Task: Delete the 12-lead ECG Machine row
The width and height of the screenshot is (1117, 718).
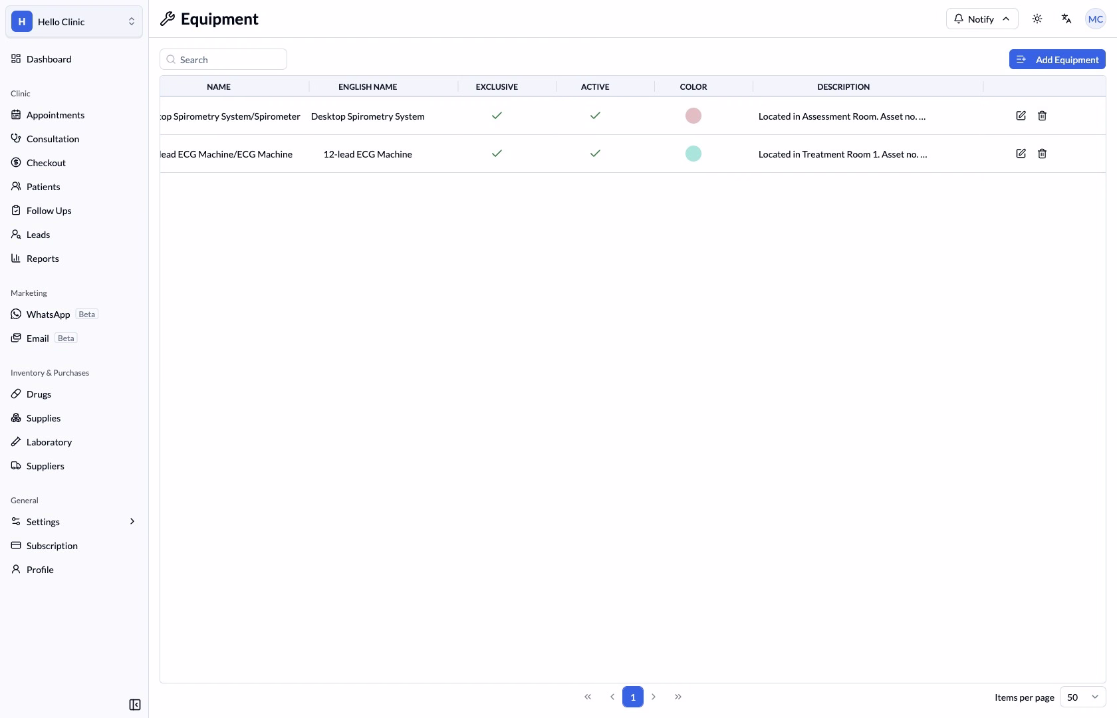Action: 1042,154
